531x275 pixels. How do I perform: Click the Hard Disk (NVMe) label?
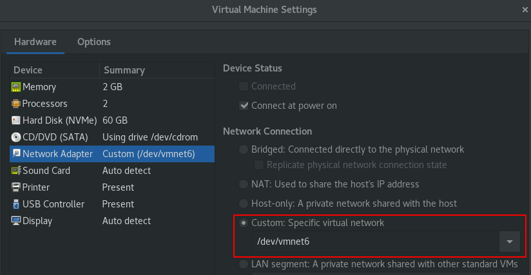(x=59, y=120)
